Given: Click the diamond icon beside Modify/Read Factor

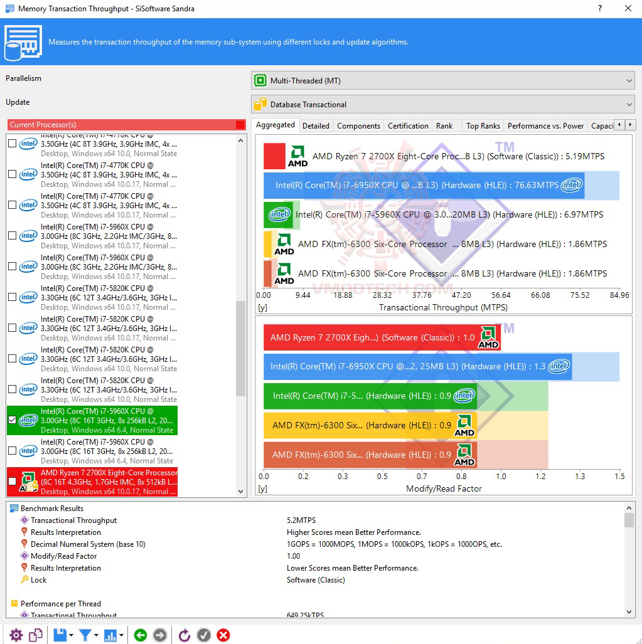Looking at the screenshot, I should [24, 556].
